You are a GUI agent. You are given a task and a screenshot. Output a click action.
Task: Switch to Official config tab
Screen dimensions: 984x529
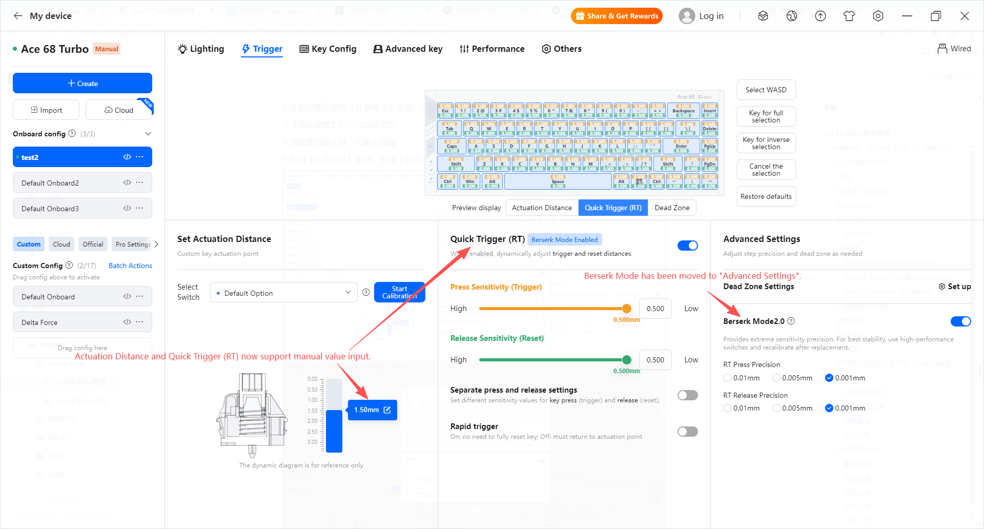[93, 244]
